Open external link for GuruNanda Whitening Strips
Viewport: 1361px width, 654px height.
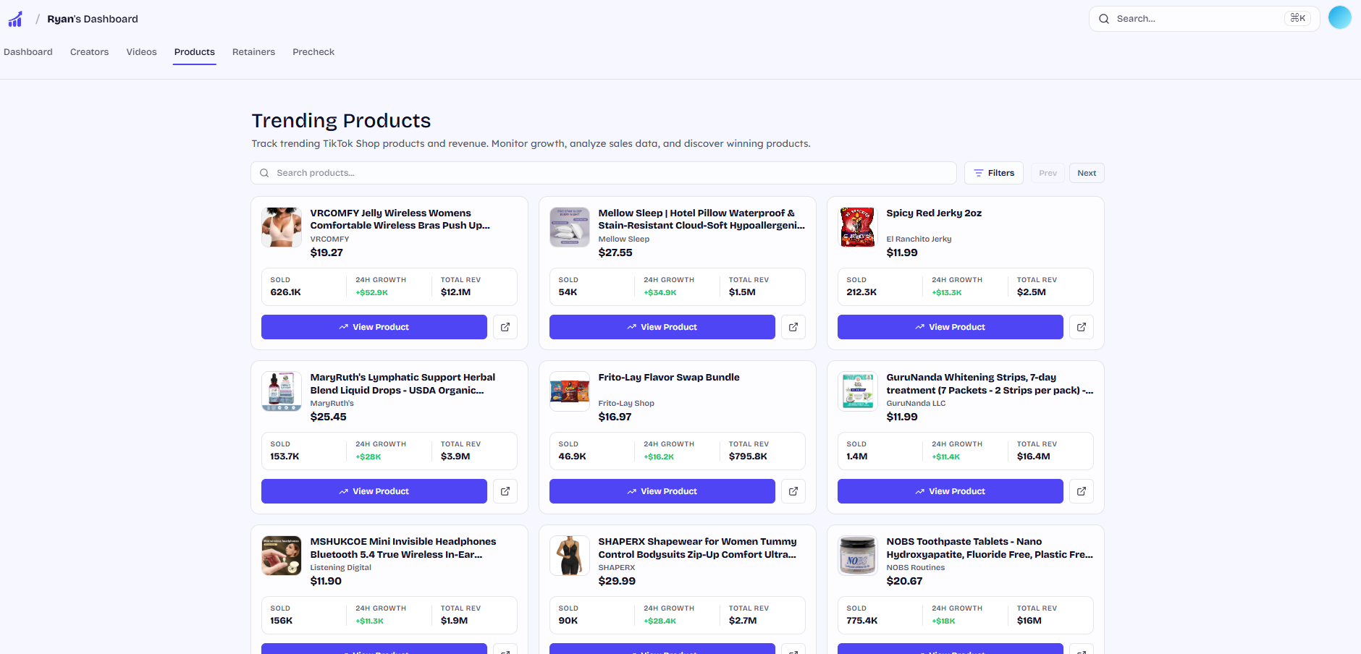1082,491
